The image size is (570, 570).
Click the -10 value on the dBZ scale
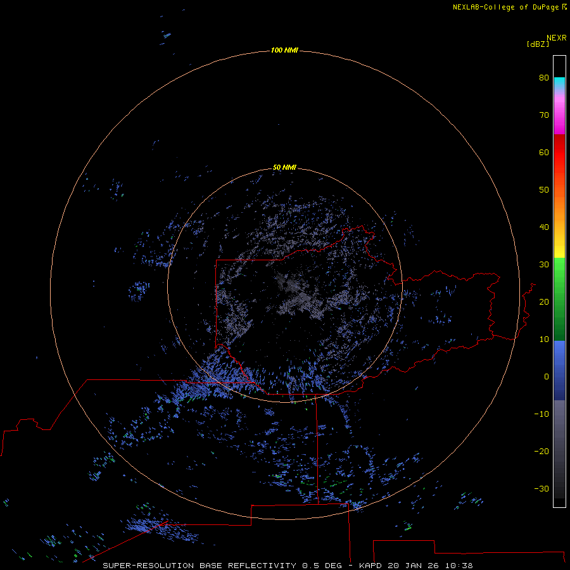(x=541, y=414)
